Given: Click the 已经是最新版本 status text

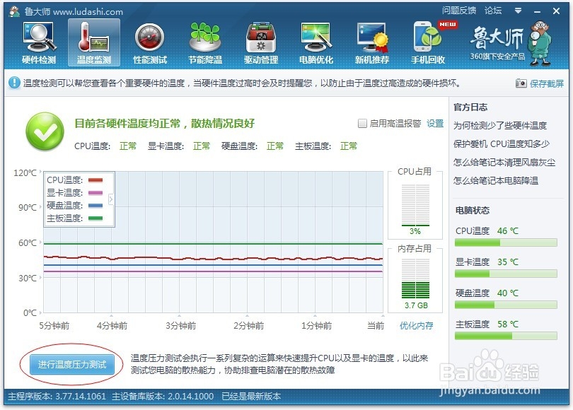Looking at the screenshot, I should click(251, 396).
